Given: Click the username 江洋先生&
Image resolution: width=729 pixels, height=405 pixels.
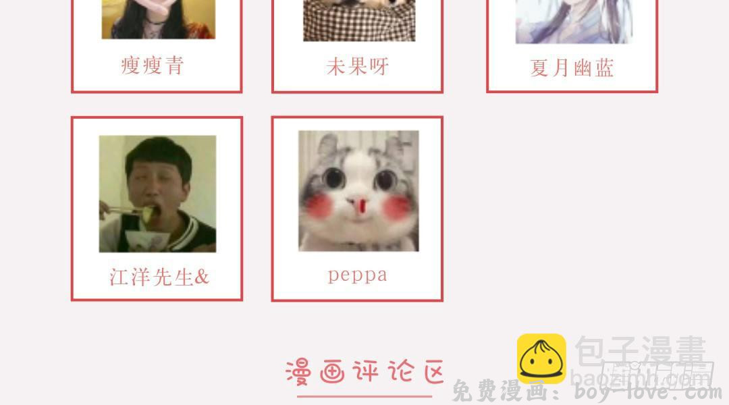Looking at the screenshot, I should [159, 277].
